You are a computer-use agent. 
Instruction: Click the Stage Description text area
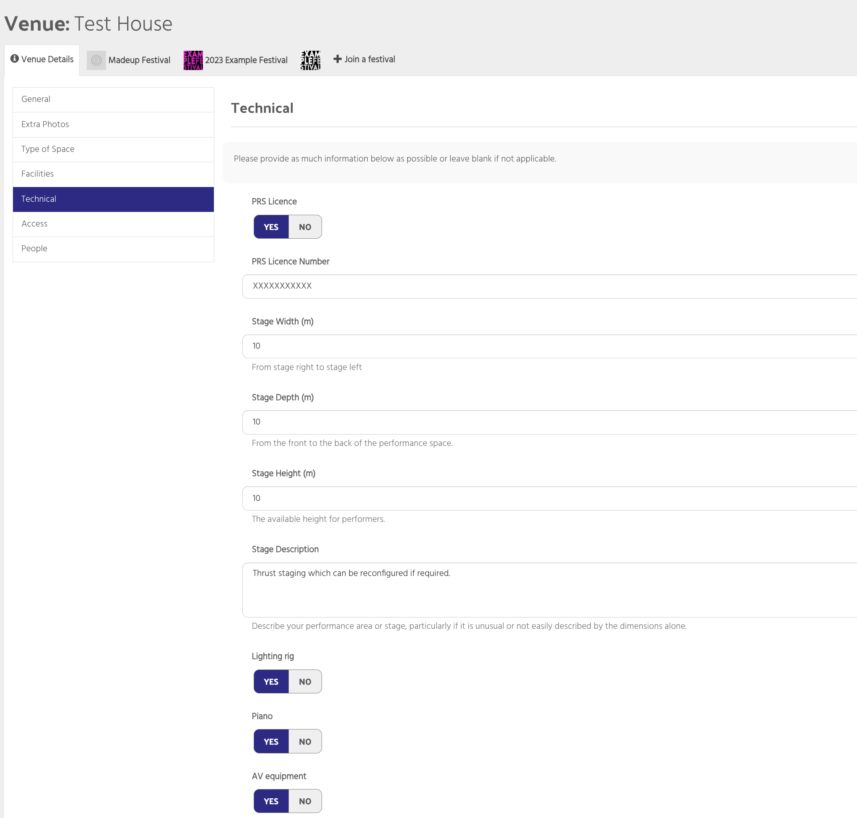tap(550, 590)
